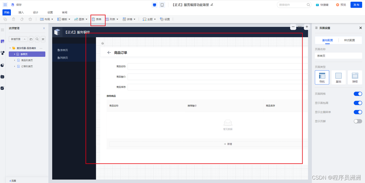
Task: Click the 保存 save button
Action: (17, 5)
